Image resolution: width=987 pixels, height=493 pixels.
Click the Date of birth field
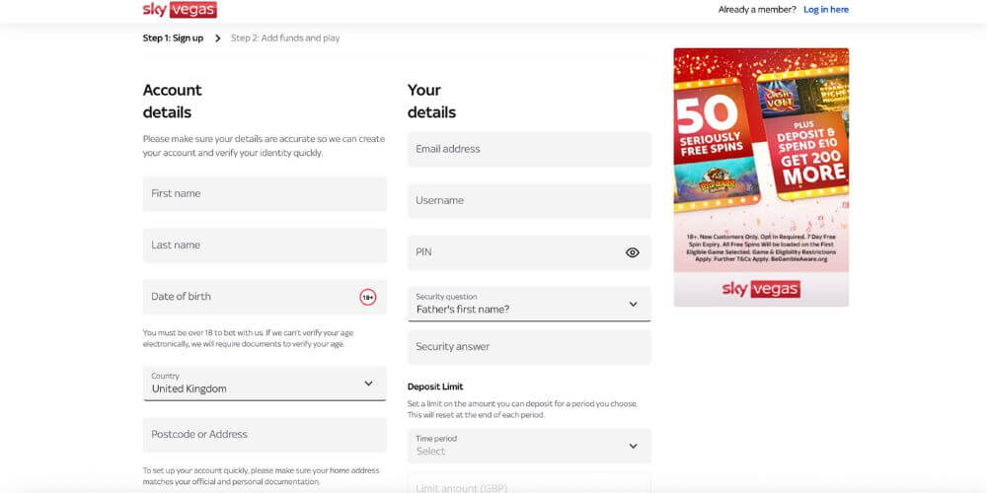[247, 297]
